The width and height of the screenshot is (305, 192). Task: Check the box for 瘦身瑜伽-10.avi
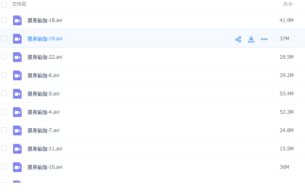[x=4, y=167]
